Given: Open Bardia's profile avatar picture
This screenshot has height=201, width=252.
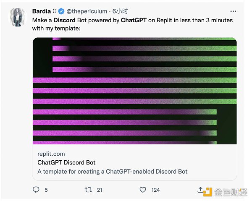Looking at the screenshot, I should pos(17,17).
